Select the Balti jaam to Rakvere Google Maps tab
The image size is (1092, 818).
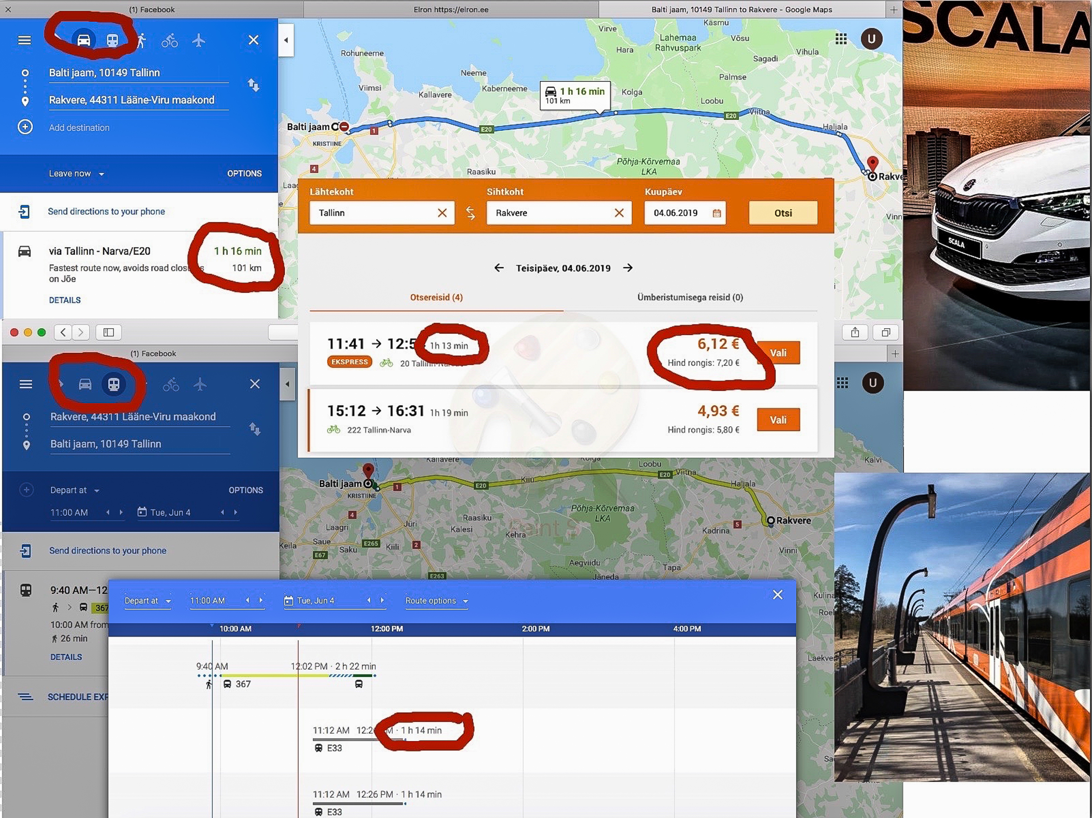742,9
